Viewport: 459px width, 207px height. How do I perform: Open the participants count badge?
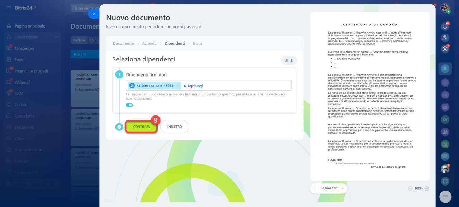pyautogui.click(x=289, y=61)
